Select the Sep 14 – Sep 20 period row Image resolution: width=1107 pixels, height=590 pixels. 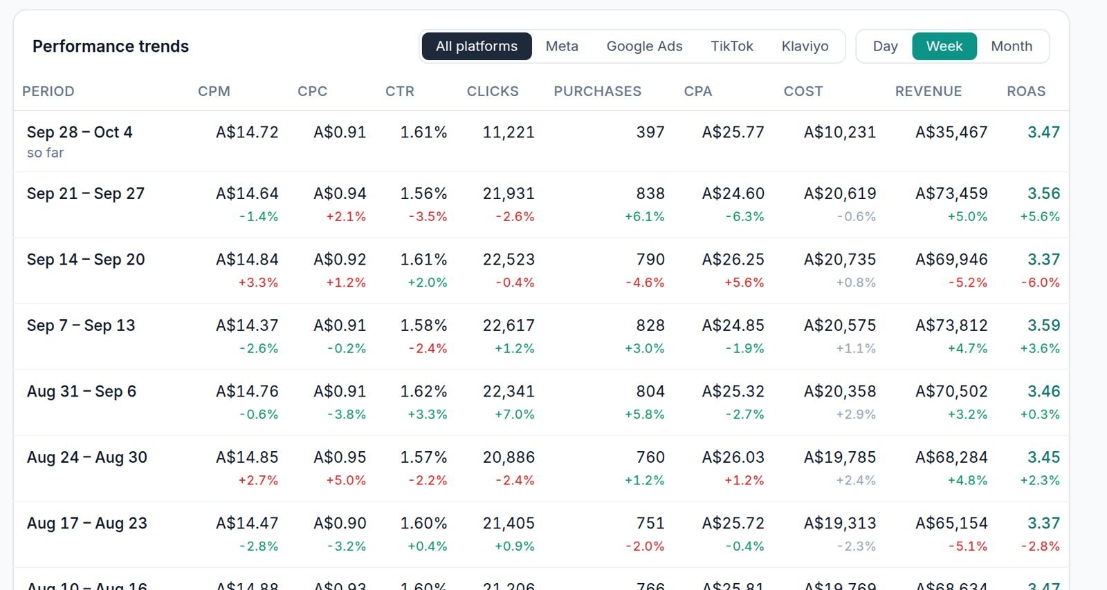pyautogui.click(x=541, y=271)
